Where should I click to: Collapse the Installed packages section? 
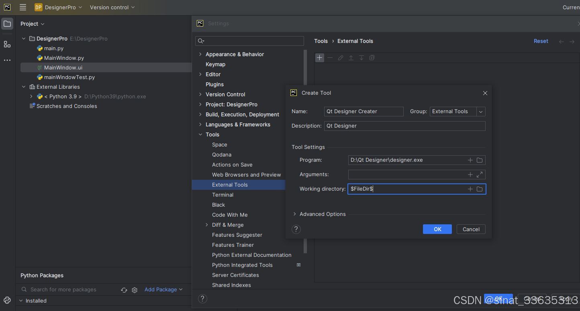21,301
